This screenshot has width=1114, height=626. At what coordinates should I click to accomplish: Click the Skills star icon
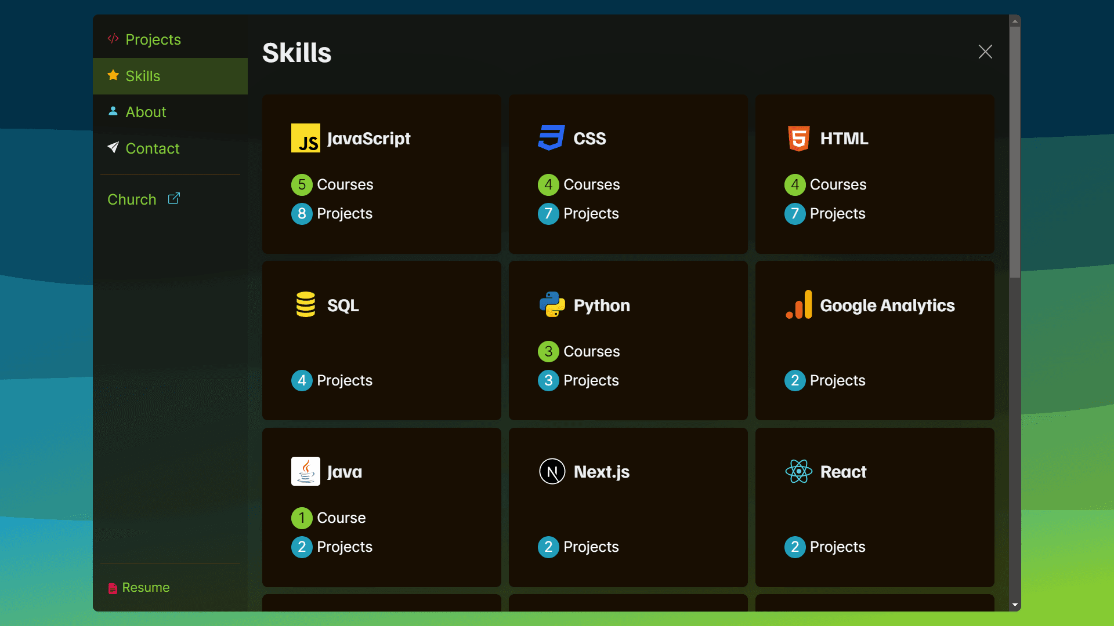tap(113, 75)
